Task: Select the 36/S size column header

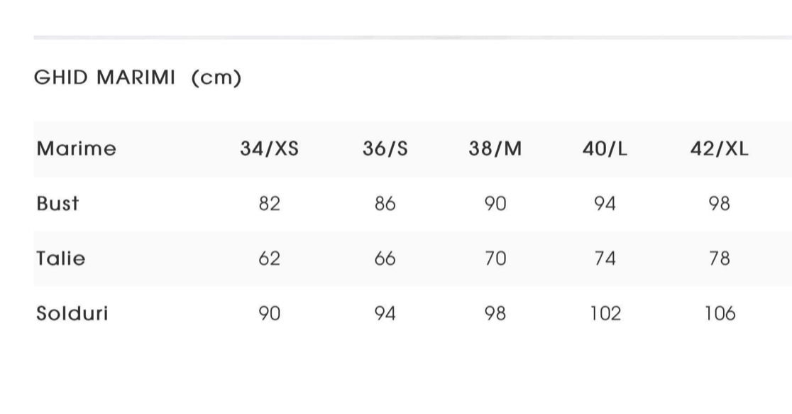Action: pyautogui.click(x=385, y=149)
